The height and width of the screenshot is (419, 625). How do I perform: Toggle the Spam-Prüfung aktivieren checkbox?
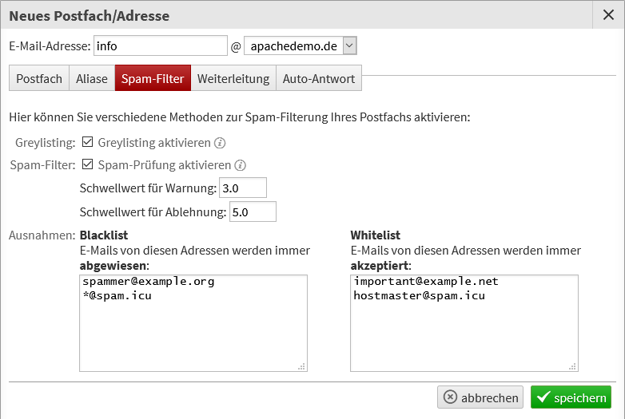click(87, 164)
